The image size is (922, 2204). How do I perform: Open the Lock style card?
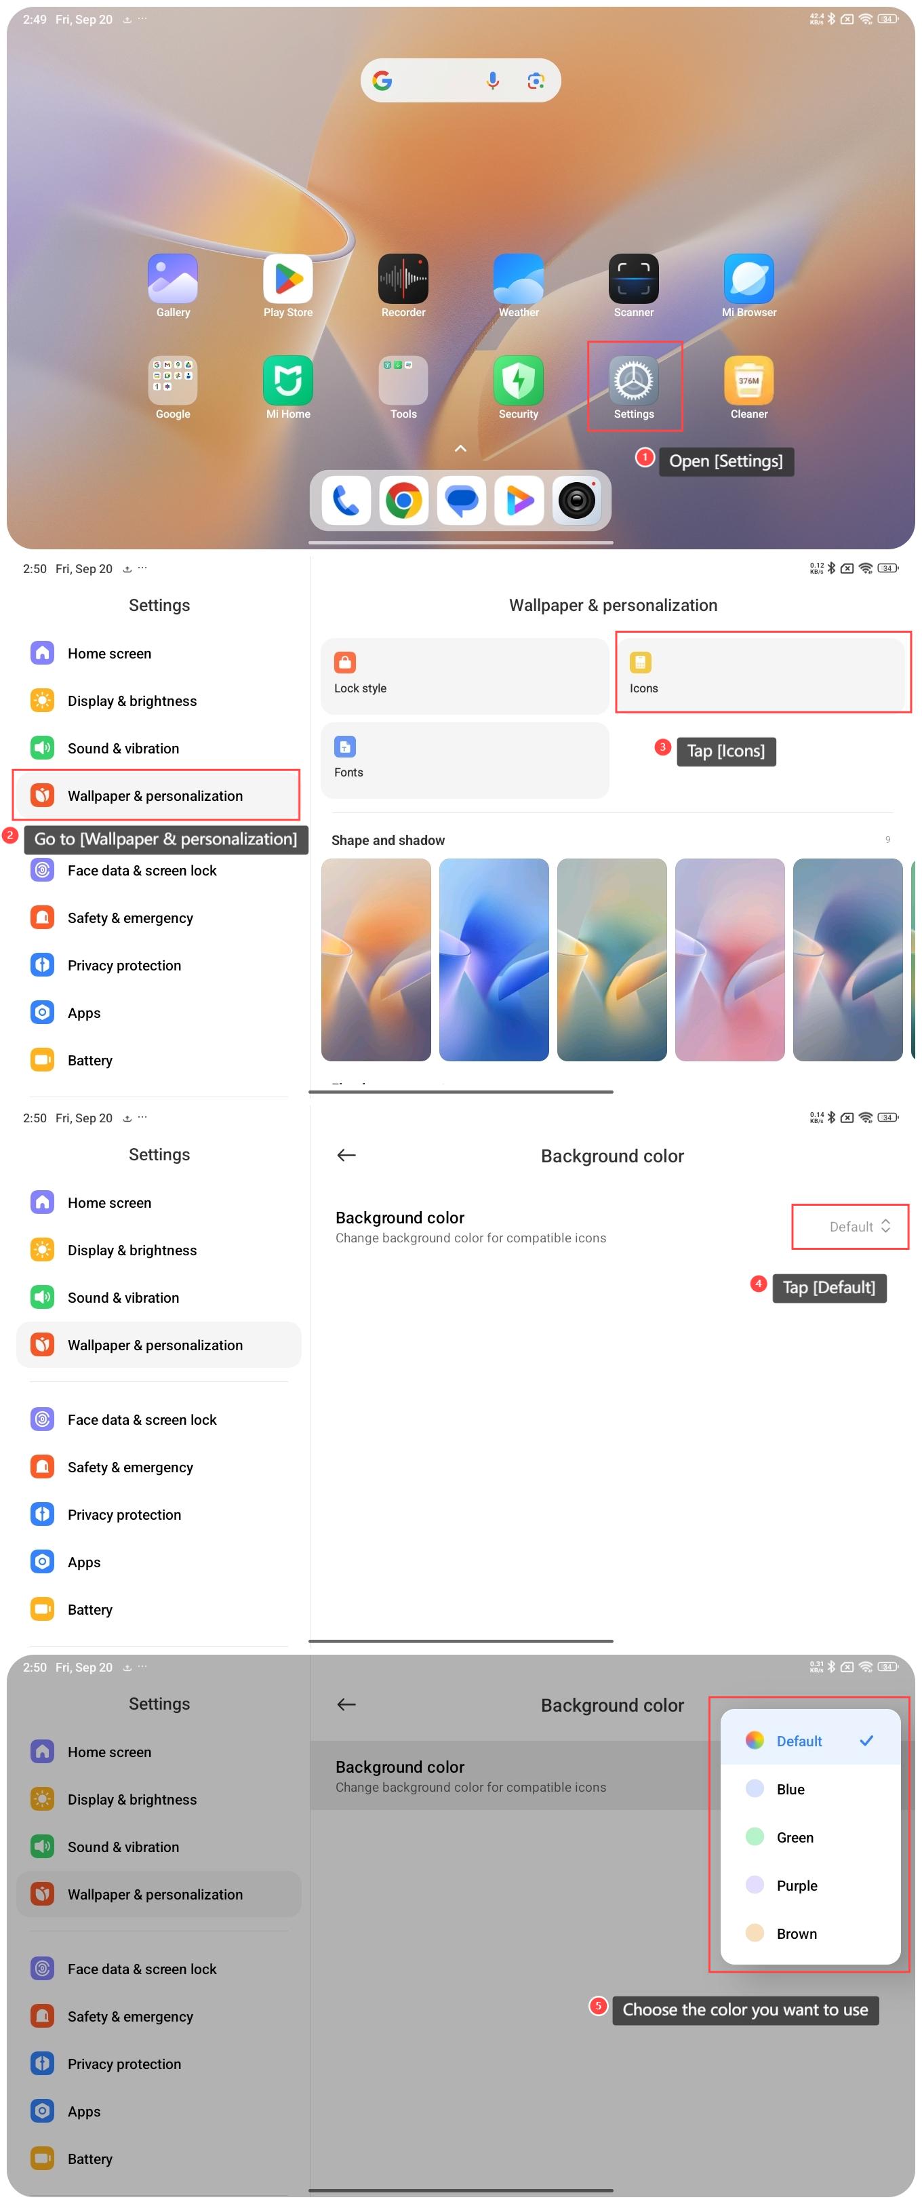click(x=464, y=674)
